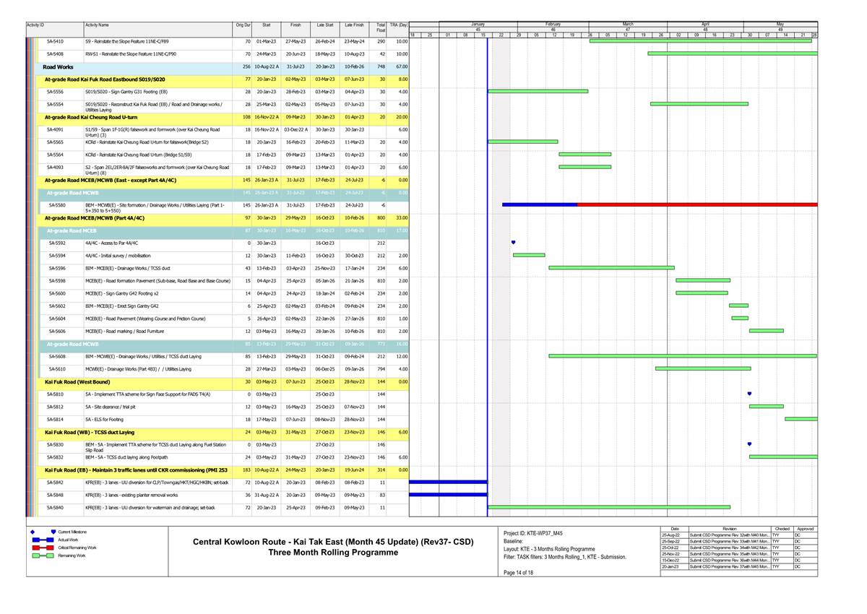The height and width of the screenshot is (614, 867).
Task: Select the Activity ID column header
Action: (x=36, y=25)
